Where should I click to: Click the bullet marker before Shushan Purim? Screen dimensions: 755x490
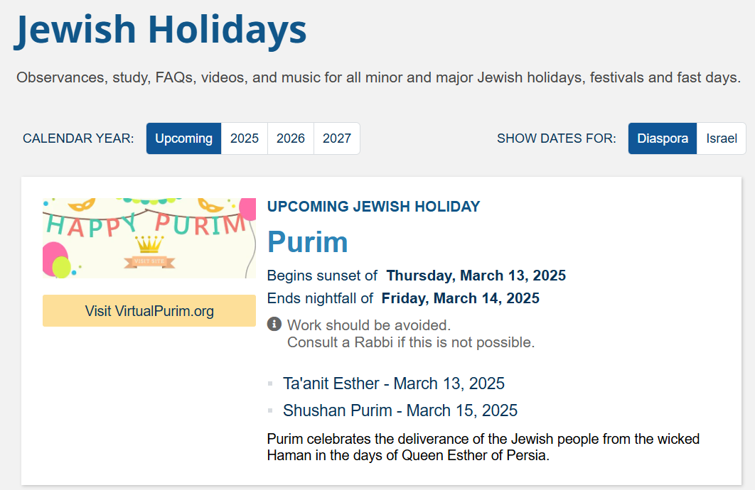(271, 410)
